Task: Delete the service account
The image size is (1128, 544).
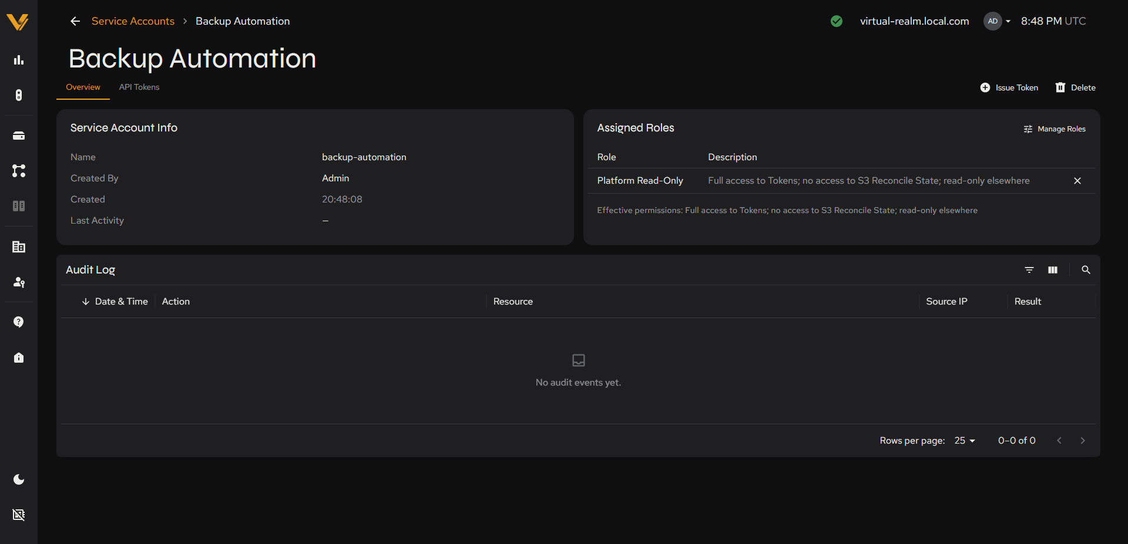Action: 1076,87
